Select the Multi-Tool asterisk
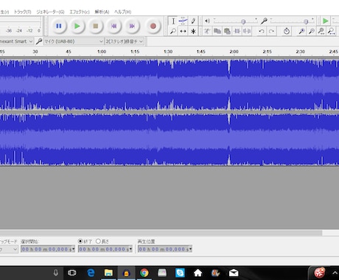This screenshot has width=339, height=280. point(193,31)
